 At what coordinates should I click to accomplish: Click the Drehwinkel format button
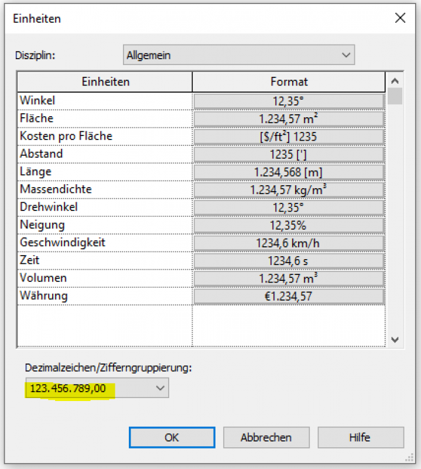tap(289, 208)
